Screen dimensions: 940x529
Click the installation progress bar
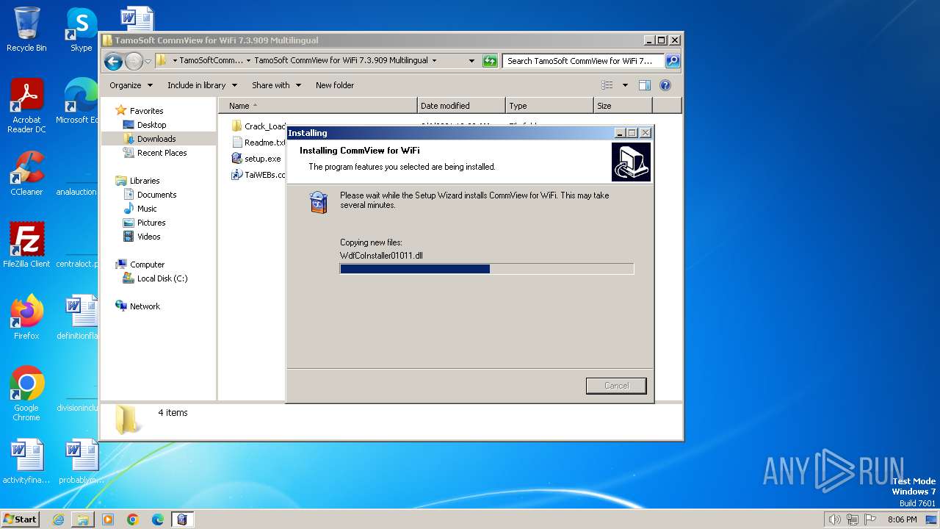pos(487,269)
